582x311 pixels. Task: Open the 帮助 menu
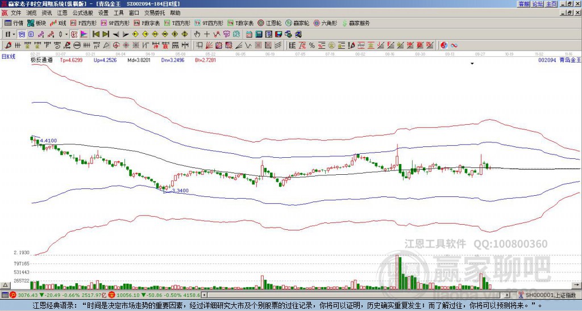coord(175,13)
